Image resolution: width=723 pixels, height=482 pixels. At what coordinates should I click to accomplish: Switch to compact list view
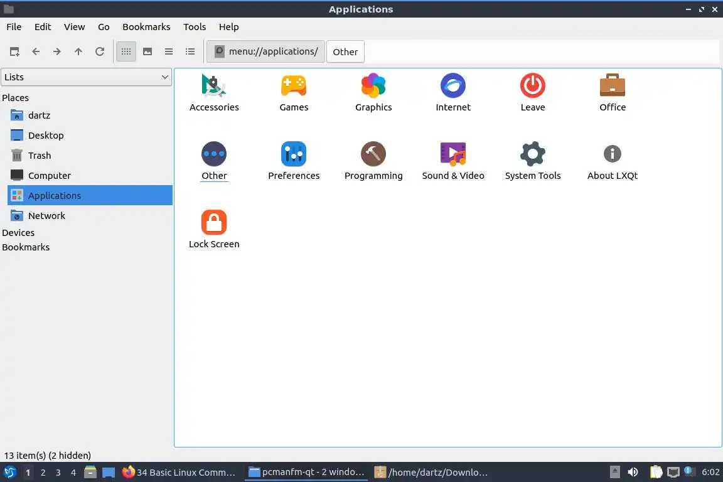169,51
